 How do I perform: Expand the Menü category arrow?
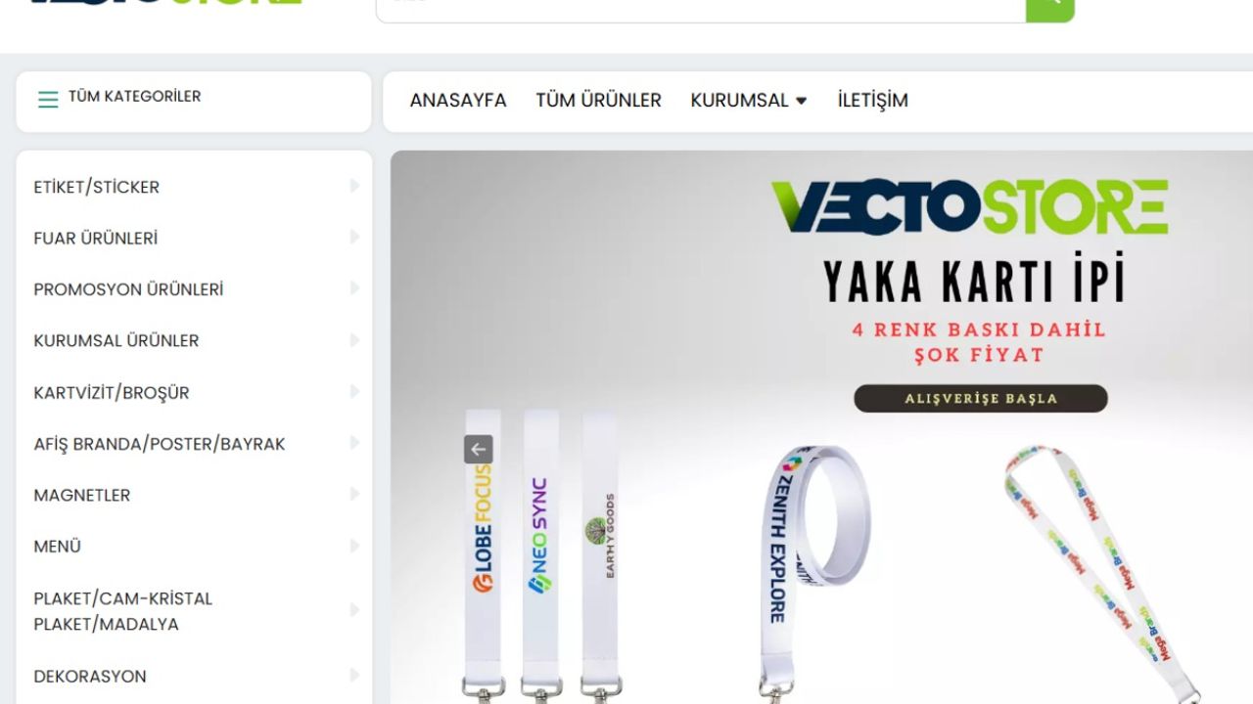[x=354, y=546]
